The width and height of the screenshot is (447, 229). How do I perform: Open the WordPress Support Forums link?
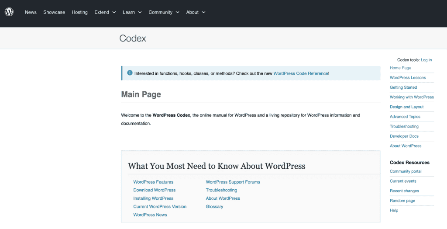coord(233,182)
